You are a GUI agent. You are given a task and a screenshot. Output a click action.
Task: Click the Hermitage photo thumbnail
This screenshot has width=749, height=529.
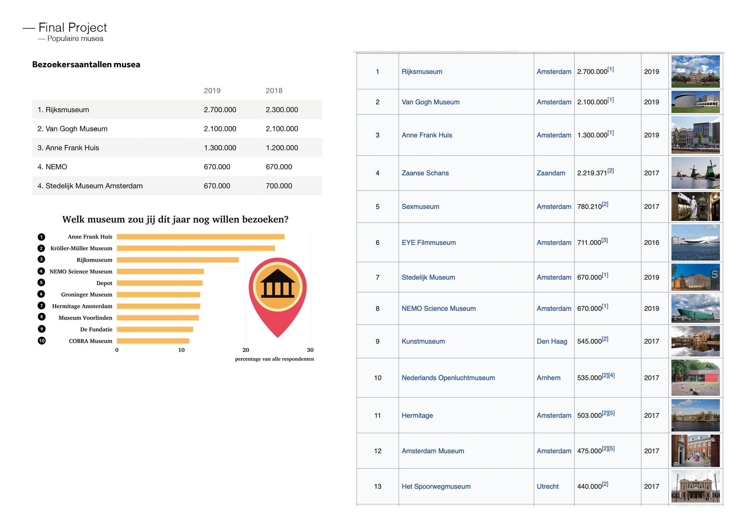click(x=695, y=415)
